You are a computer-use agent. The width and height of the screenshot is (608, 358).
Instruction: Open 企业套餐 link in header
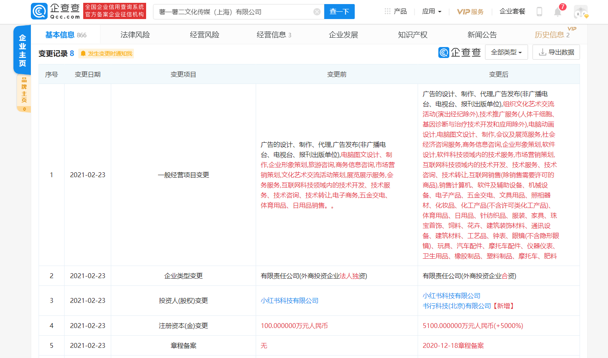512,11
